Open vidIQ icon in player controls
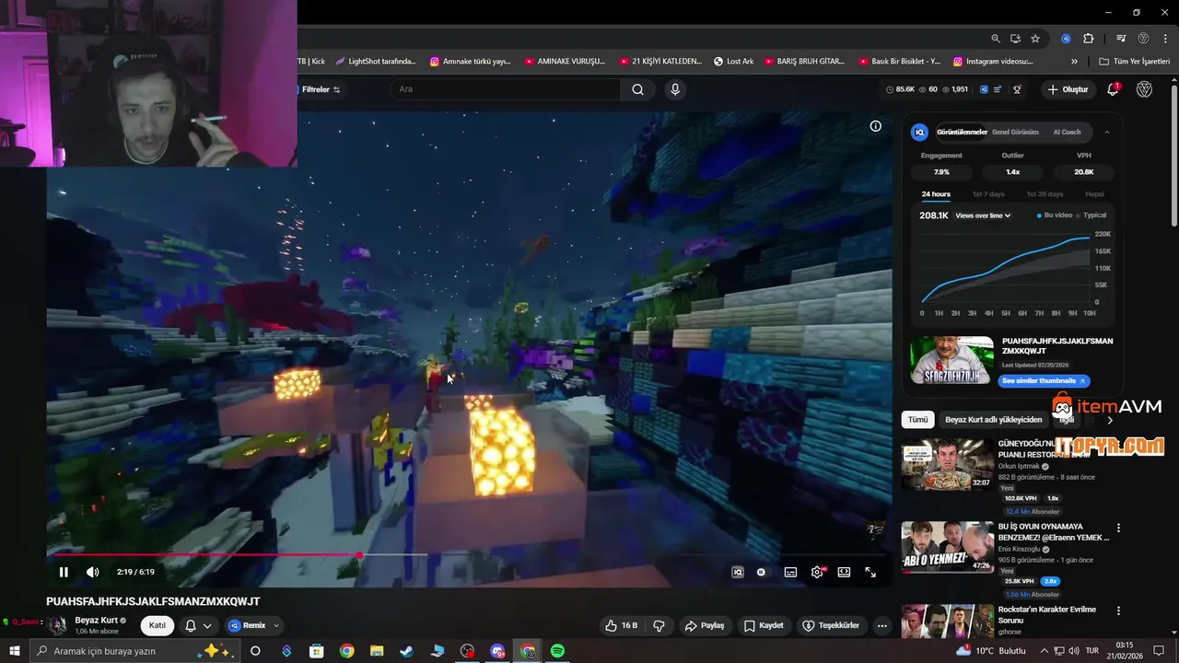Viewport: 1179px width, 663px height. [x=737, y=572]
